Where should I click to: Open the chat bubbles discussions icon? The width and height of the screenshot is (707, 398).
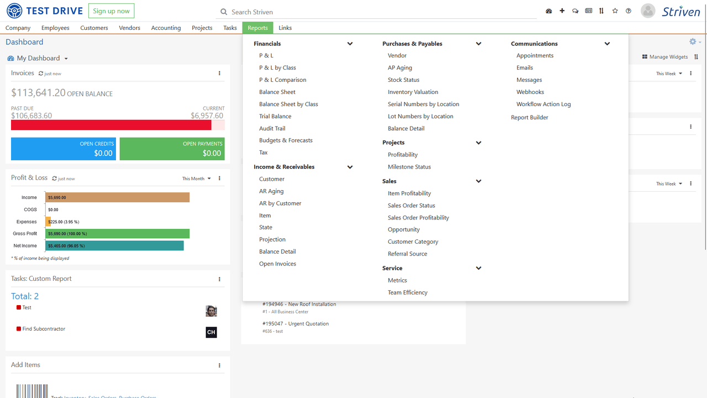tap(575, 11)
